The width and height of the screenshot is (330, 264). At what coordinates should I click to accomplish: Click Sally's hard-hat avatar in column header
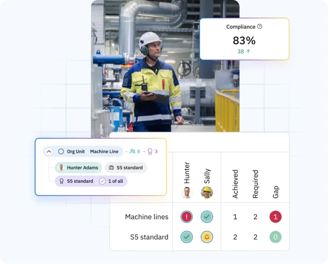(x=207, y=192)
